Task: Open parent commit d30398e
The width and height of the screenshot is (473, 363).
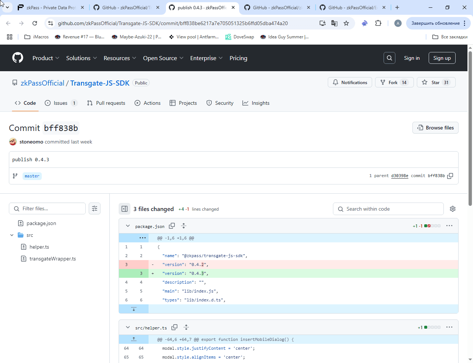Action: [x=399, y=176]
